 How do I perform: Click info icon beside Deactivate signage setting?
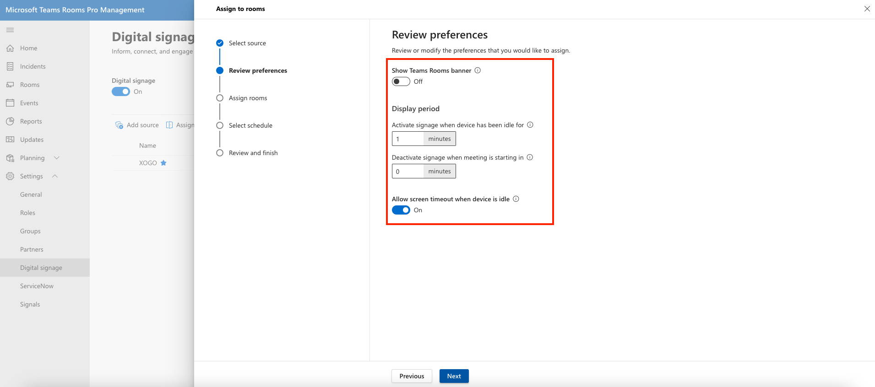click(530, 157)
